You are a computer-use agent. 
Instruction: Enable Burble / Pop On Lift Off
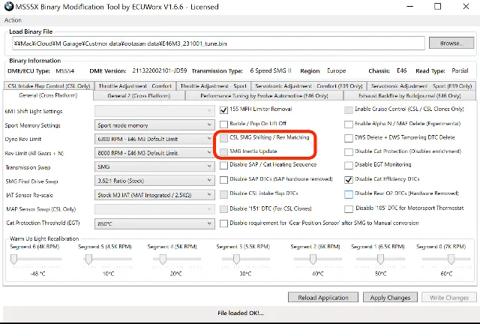(223, 124)
